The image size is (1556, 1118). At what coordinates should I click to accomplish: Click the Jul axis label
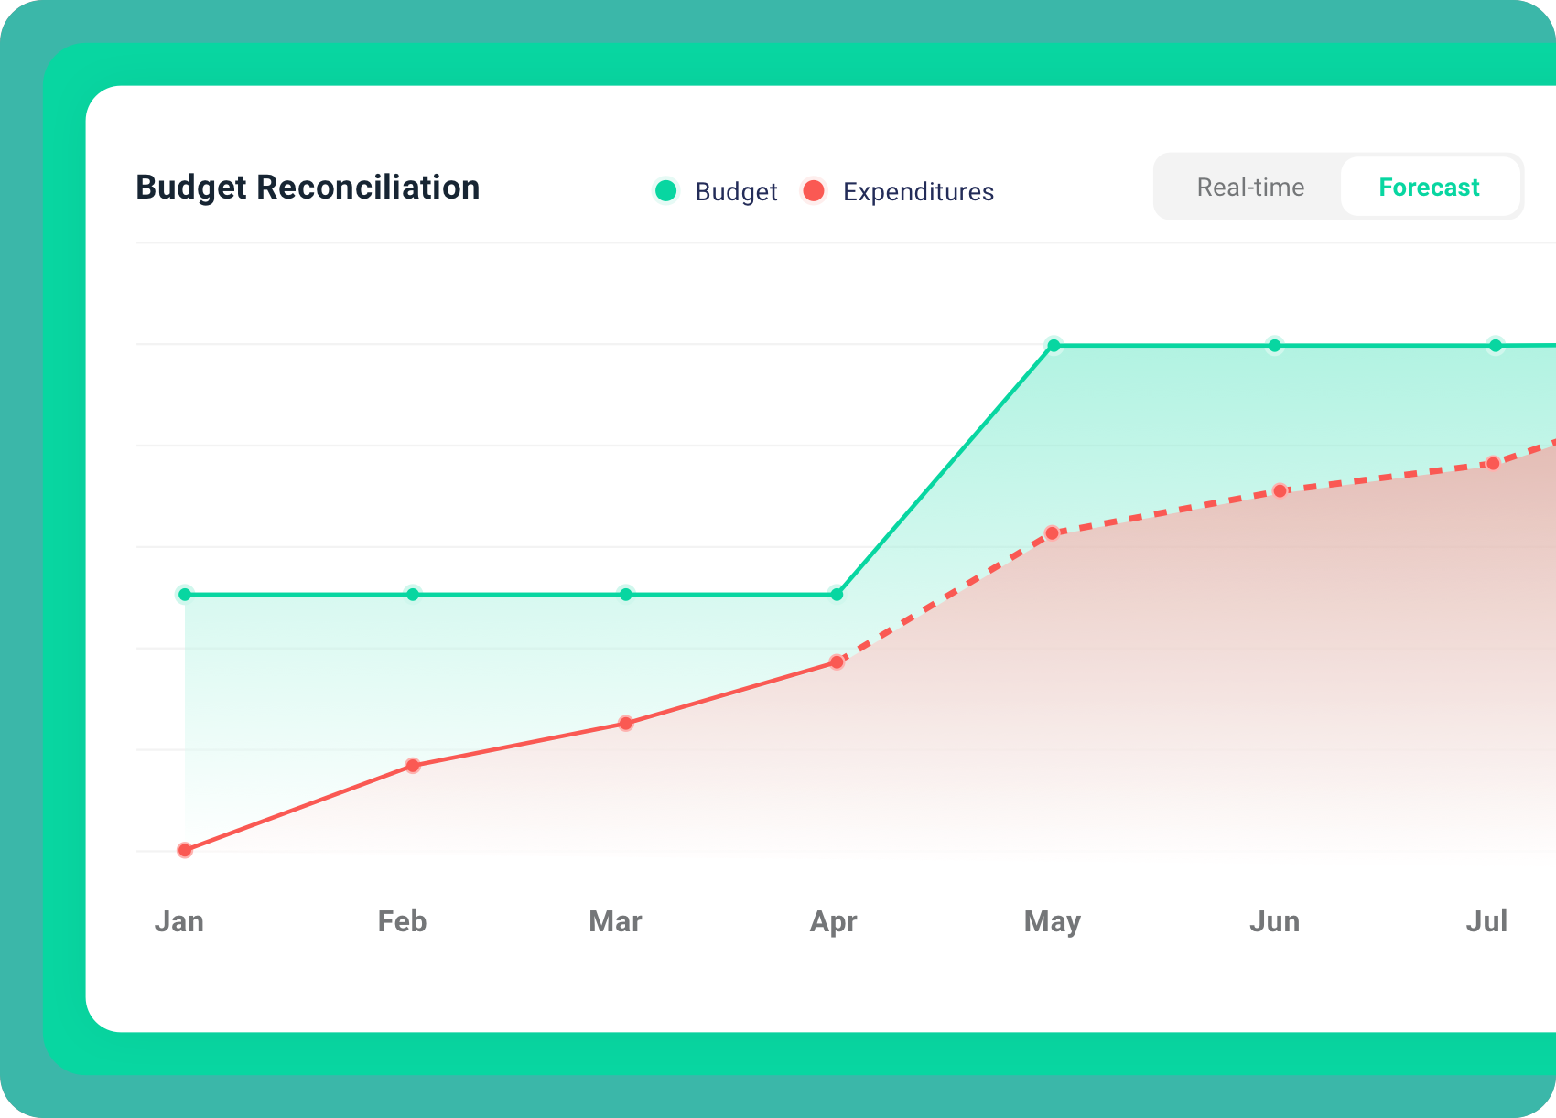click(x=1486, y=921)
